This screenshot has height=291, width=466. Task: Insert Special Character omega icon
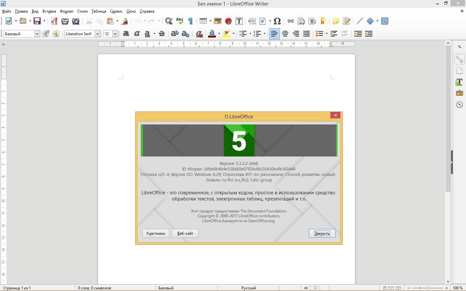click(277, 21)
